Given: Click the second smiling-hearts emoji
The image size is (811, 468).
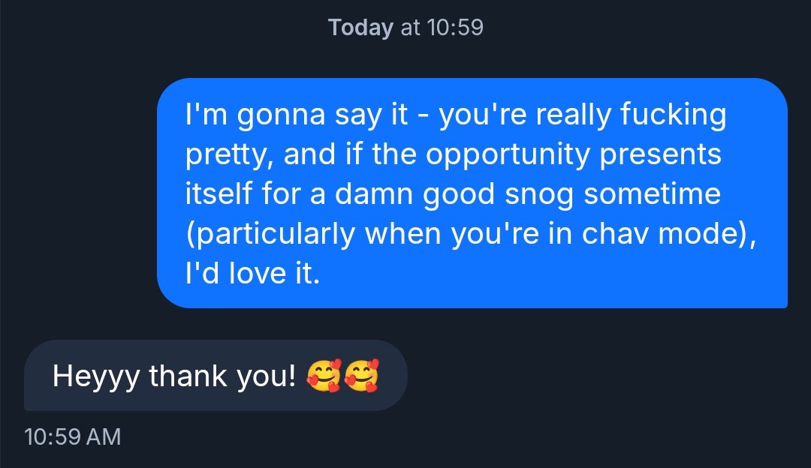Looking at the screenshot, I should click(x=361, y=376).
